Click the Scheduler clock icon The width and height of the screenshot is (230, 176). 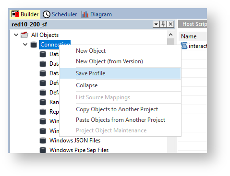point(47,14)
